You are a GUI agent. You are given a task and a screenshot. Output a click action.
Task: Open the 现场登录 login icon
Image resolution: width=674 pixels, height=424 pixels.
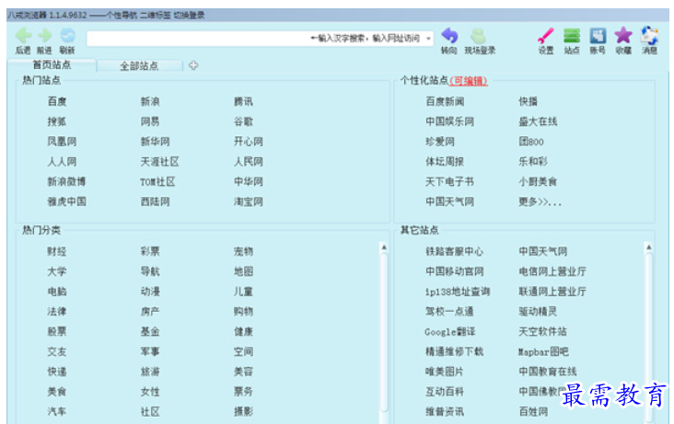478,36
